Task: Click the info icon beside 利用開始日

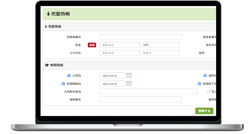Action: tap(63, 84)
